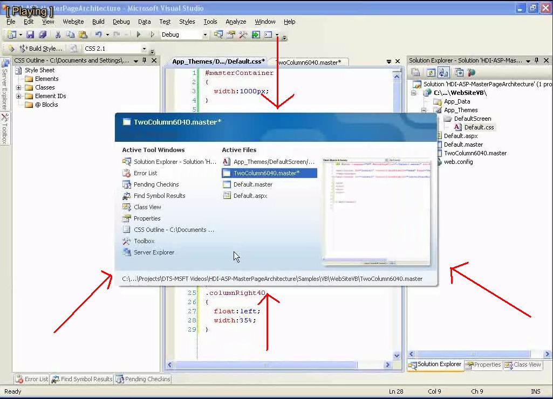553x399 pixels.
Task: Toggle auto-hide pin on CSS Outline panel
Action: pyautogui.click(x=145, y=61)
